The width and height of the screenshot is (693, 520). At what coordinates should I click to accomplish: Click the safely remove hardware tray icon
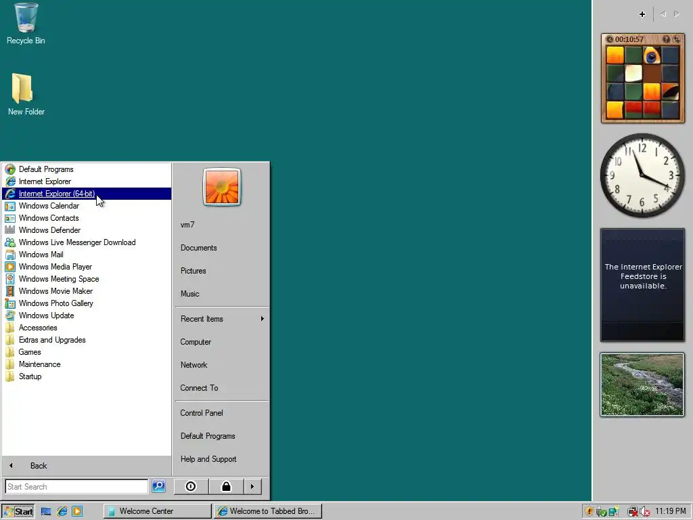click(601, 512)
